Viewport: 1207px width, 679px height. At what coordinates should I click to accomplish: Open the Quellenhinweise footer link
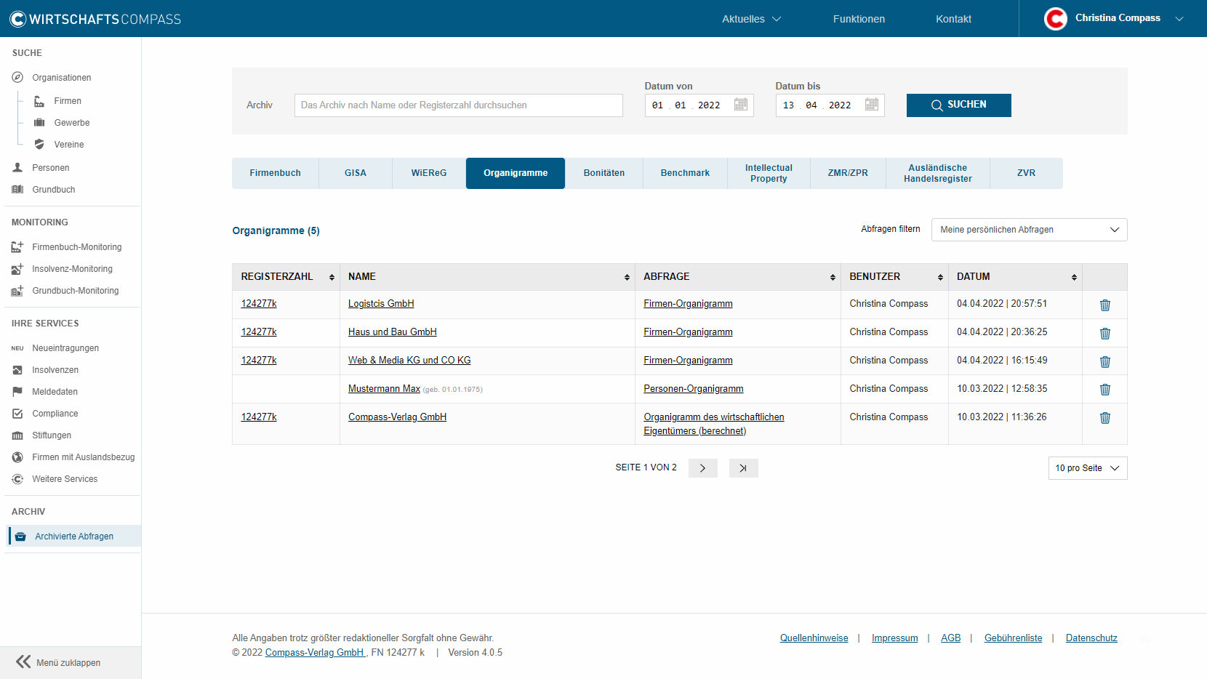pyautogui.click(x=814, y=638)
